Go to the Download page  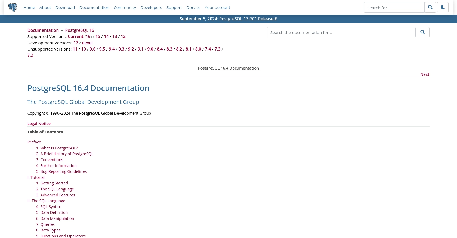65,8
